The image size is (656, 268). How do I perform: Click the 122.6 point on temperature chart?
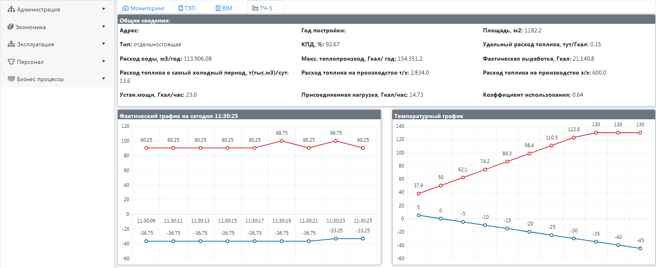pos(574,138)
